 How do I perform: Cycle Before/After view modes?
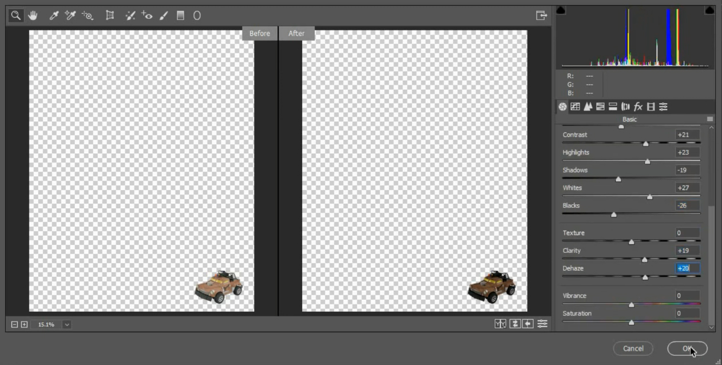click(501, 324)
